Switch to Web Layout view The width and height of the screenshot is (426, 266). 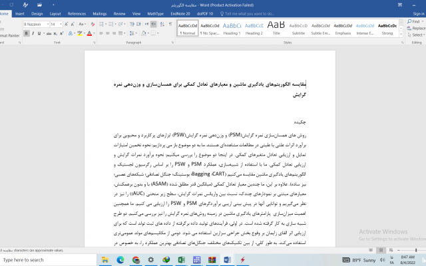pos(391,250)
